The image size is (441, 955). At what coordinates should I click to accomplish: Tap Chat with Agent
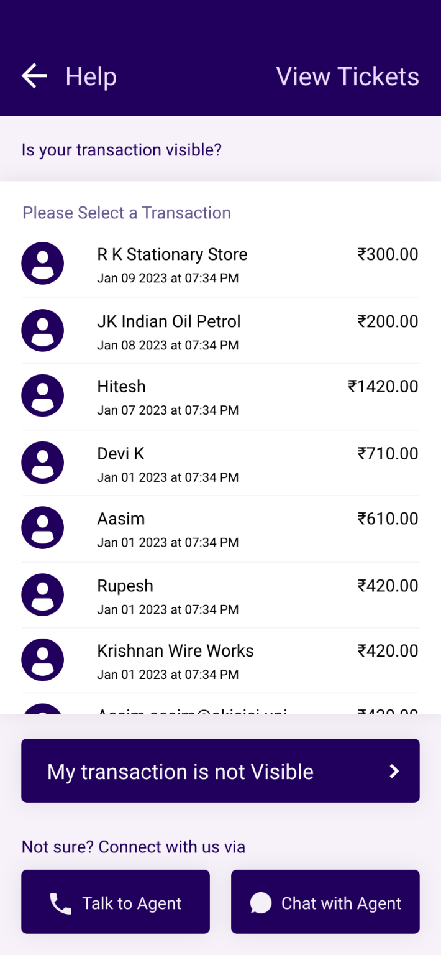[325, 902]
